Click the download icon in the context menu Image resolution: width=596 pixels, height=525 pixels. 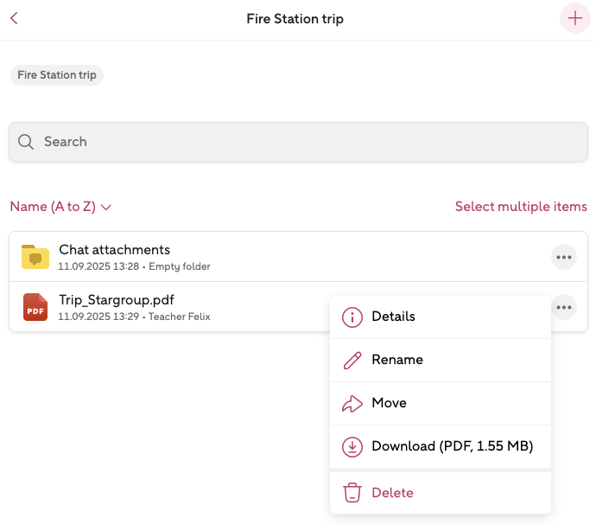coord(352,447)
